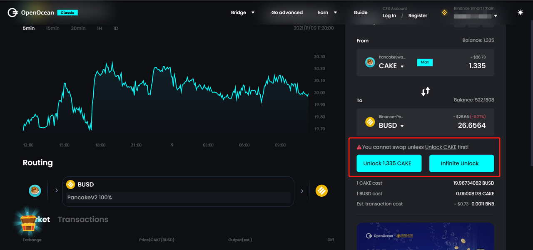Click the OpenOcean logo icon

[12, 12]
